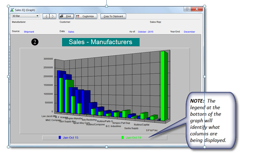Screen dimensions: 262x157
Task: Click the MNC Company axis label
Action: pyautogui.click(x=53, y=120)
